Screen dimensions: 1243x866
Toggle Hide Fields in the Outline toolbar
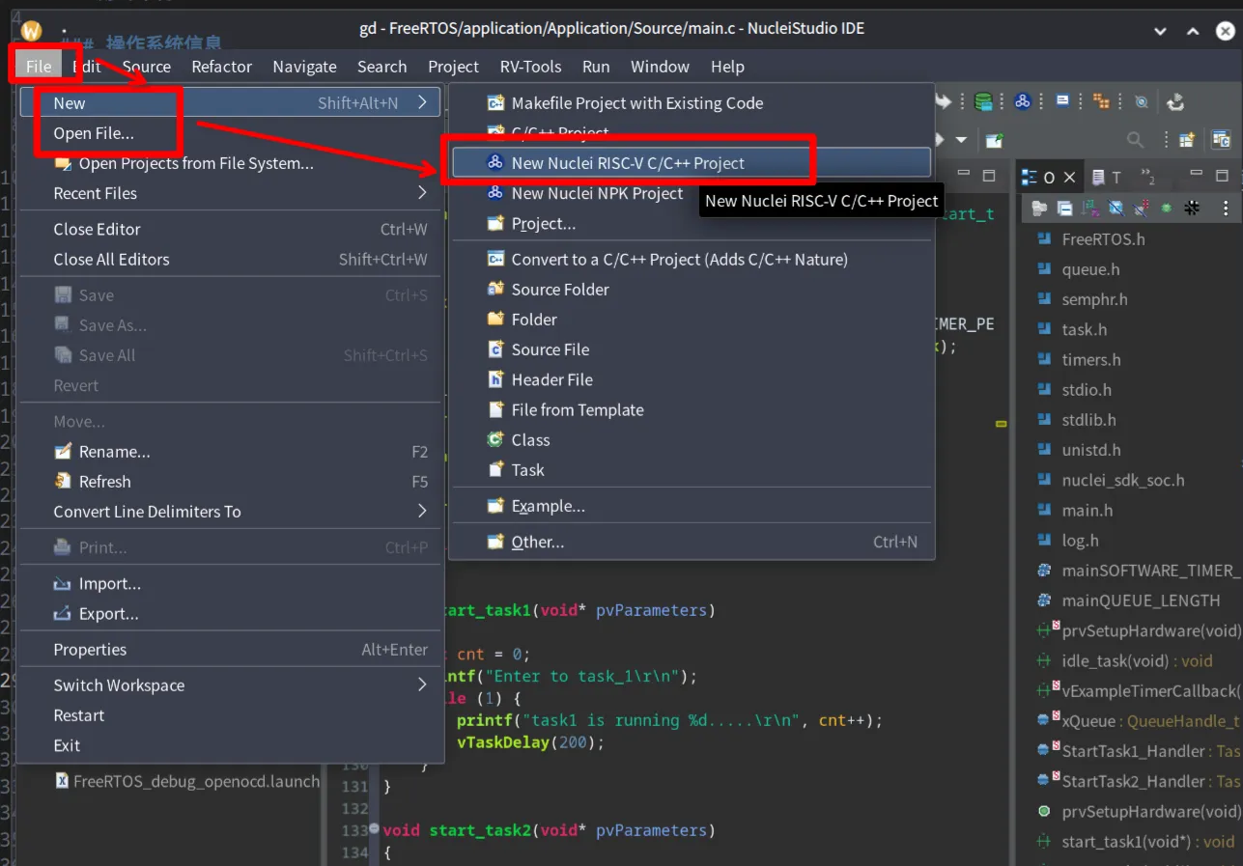pyautogui.click(x=1116, y=208)
